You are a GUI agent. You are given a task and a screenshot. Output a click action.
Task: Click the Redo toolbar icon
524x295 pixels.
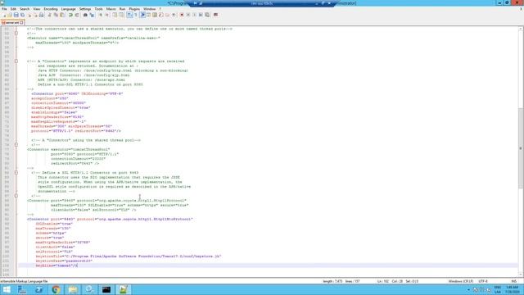(x=77, y=15)
